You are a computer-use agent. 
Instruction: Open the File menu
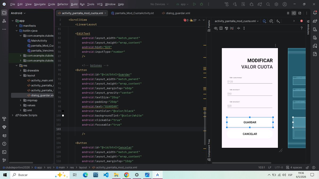pyautogui.click(x=12, y=4)
